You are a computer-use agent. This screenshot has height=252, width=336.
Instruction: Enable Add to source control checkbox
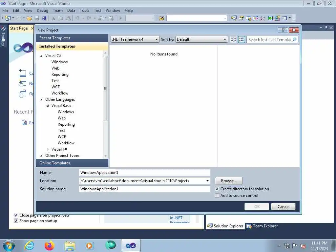217,196
